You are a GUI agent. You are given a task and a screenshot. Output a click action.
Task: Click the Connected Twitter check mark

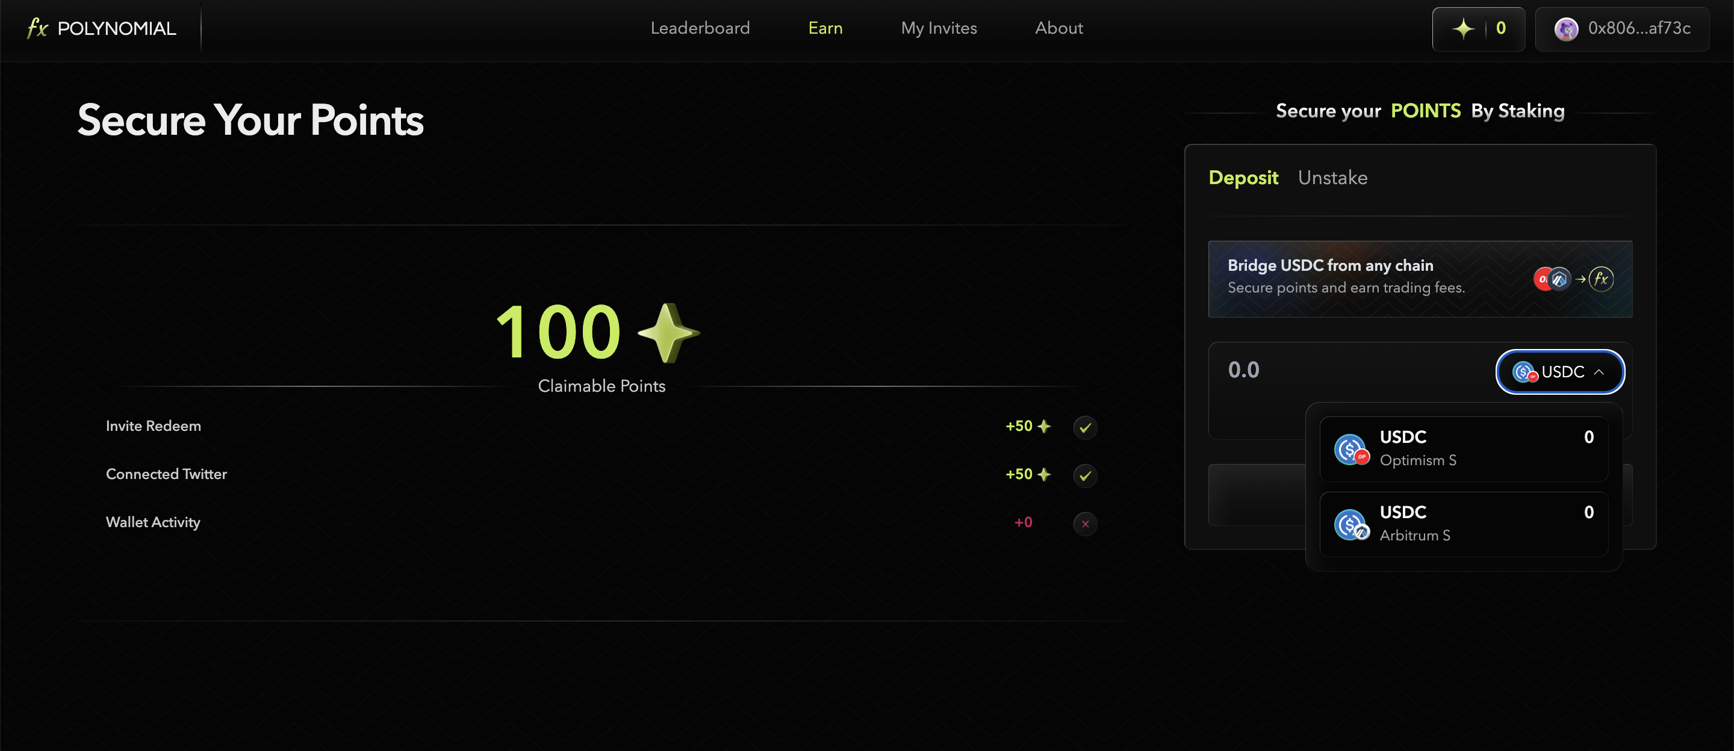[x=1085, y=476]
